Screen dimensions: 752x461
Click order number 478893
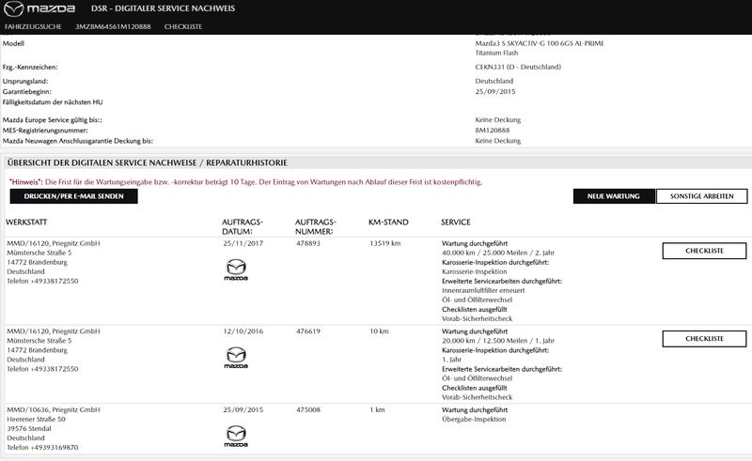point(308,243)
